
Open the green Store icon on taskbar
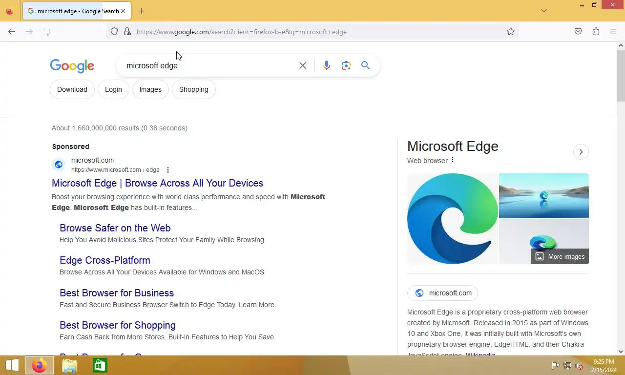click(100, 365)
